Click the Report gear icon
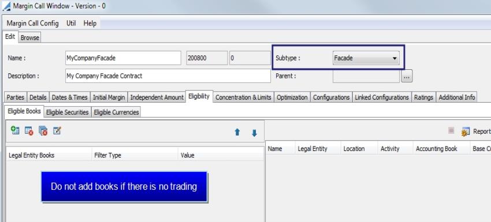The width and height of the screenshot is (491, 222). tap(466, 132)
